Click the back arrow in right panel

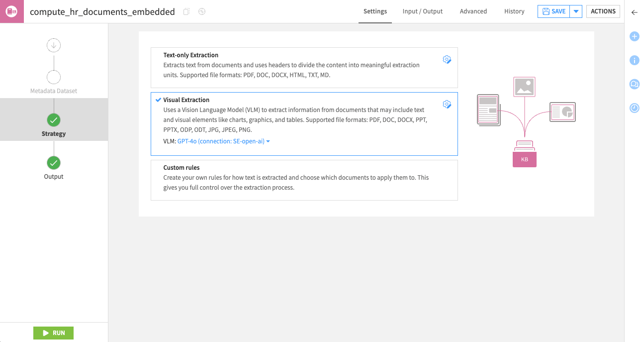tap(634, 12)
